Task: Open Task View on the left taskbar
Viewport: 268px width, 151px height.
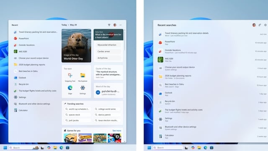Action: 42,148
